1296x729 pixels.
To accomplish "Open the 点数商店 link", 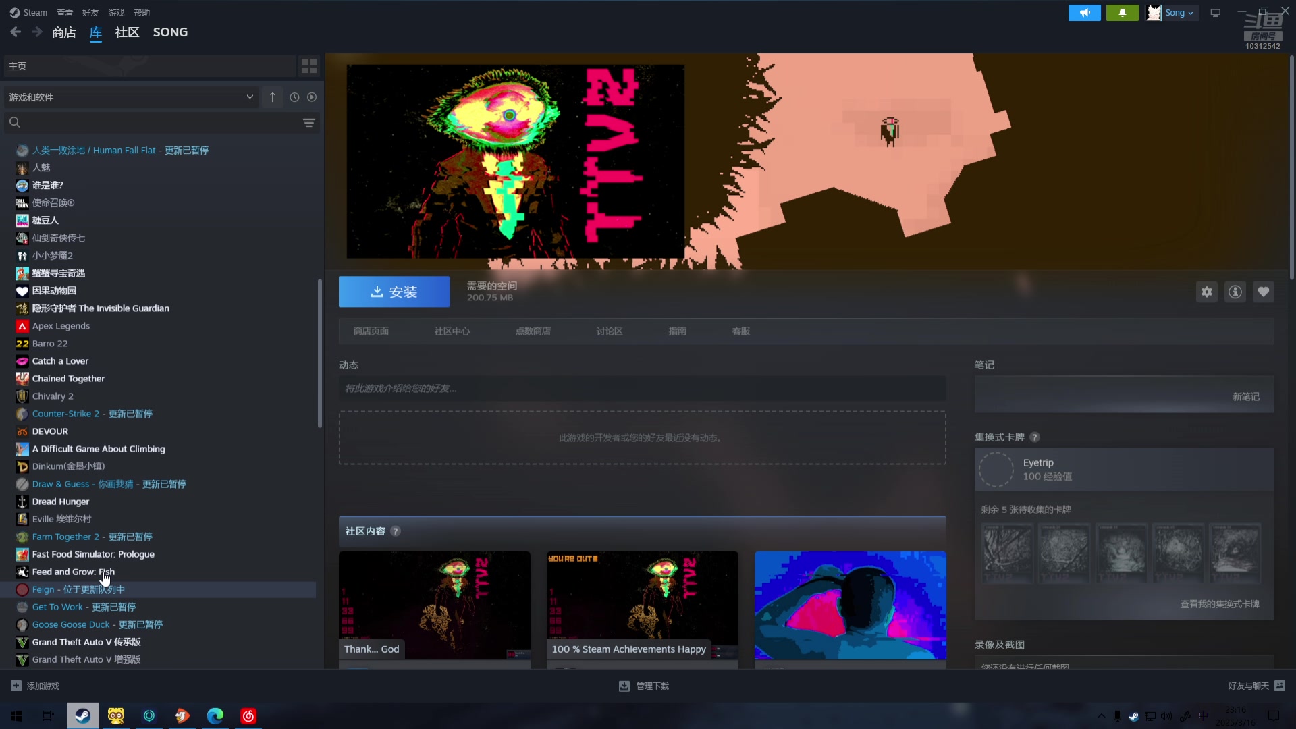I will pyautogui.click(x=533, y=331).
